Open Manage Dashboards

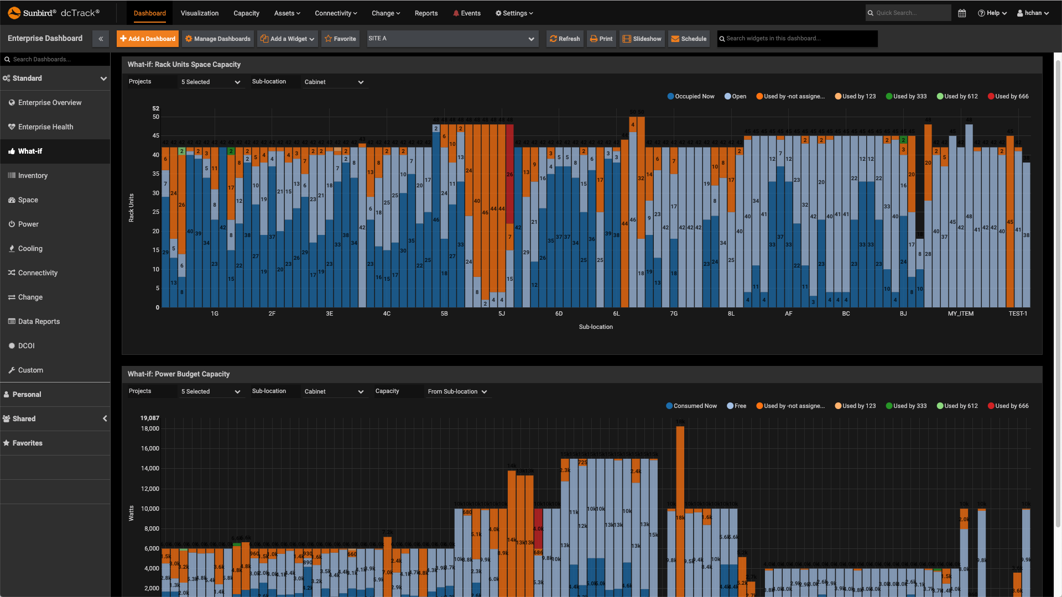coord(218,39)
